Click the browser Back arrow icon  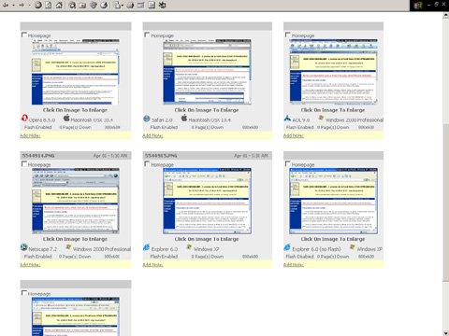[6, 5]
